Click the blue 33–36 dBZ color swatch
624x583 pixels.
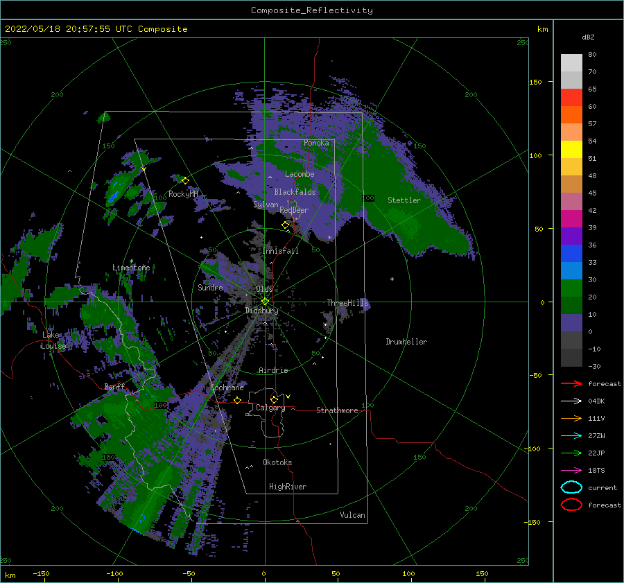(571, 254)
